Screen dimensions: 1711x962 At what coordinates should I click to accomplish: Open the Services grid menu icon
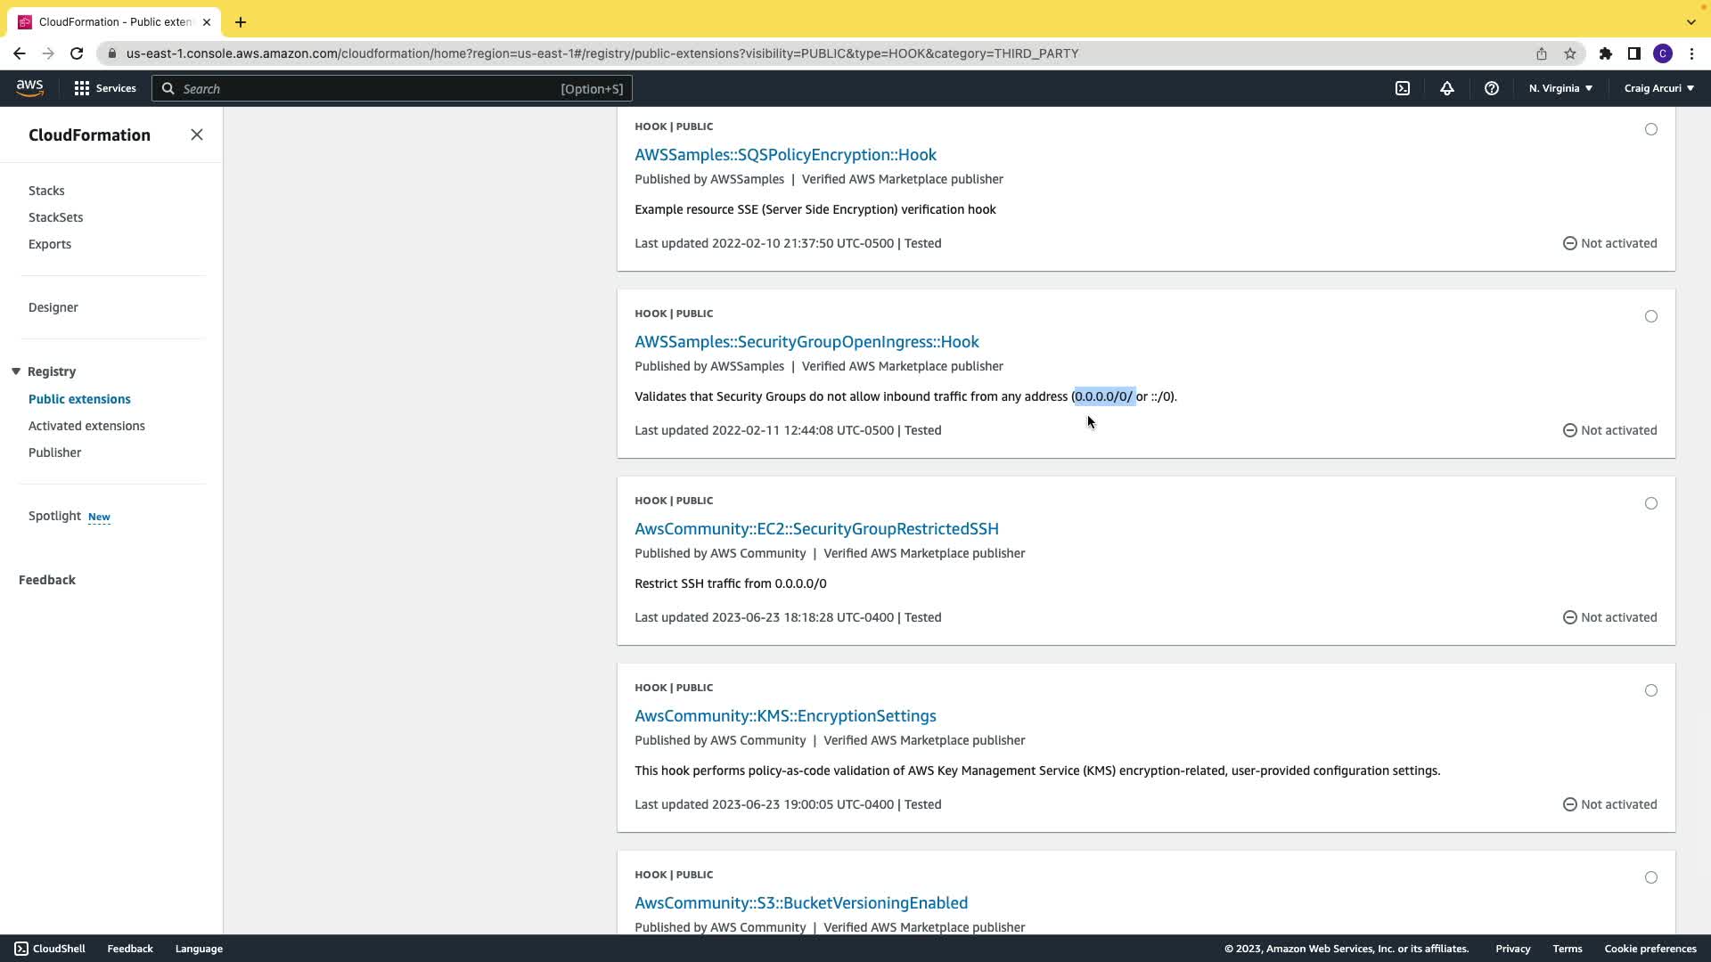pyautogui.click(x=82, y=88)
